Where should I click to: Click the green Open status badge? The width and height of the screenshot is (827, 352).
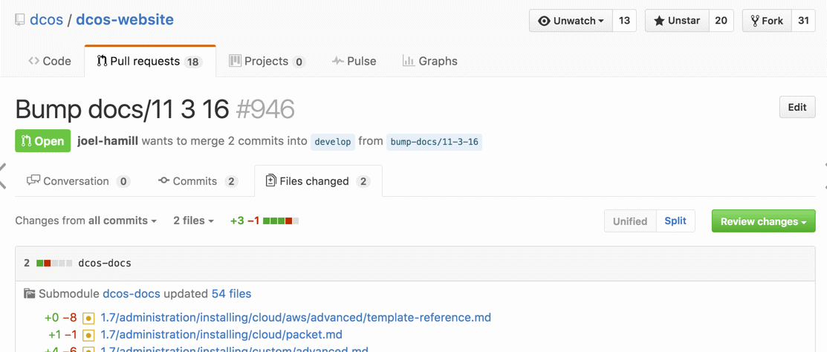click(x=42, y=141)
